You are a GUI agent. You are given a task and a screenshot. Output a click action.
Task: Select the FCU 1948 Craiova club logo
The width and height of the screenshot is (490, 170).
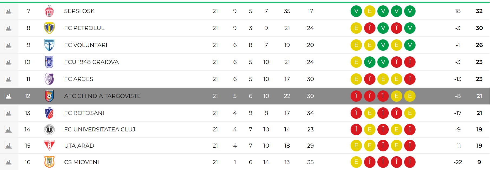click(x=49, y=62)
